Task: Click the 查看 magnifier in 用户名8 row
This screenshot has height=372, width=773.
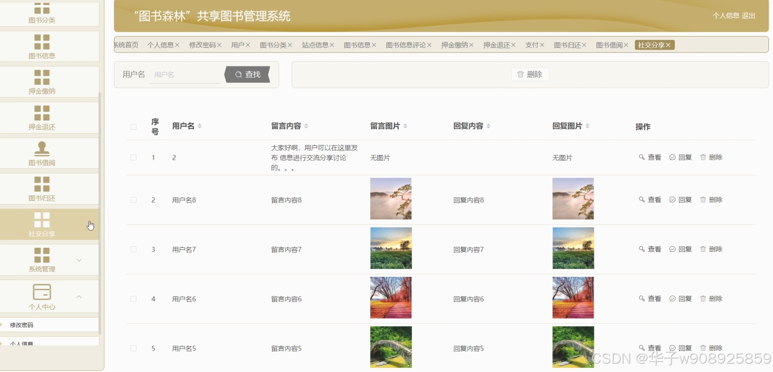Action: pyautogui.click(x=642, y=200)
